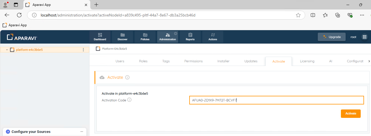Open the Policies section
The height and width of the screenshot is (136, 371).
coord(145,37)
